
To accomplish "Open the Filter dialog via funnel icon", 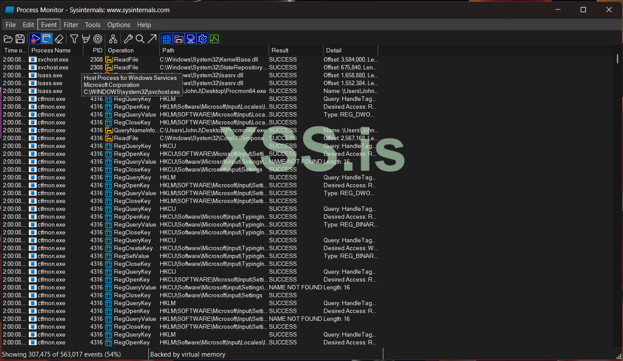I will point(74,38).
